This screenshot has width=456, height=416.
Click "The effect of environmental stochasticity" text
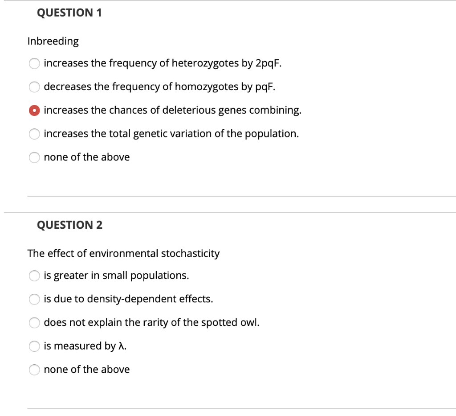(123, 253)
